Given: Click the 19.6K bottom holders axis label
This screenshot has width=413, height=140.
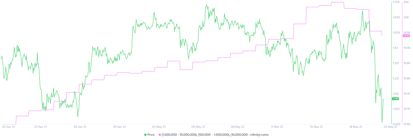Looking at the screenshot, I should pos(406,124).
